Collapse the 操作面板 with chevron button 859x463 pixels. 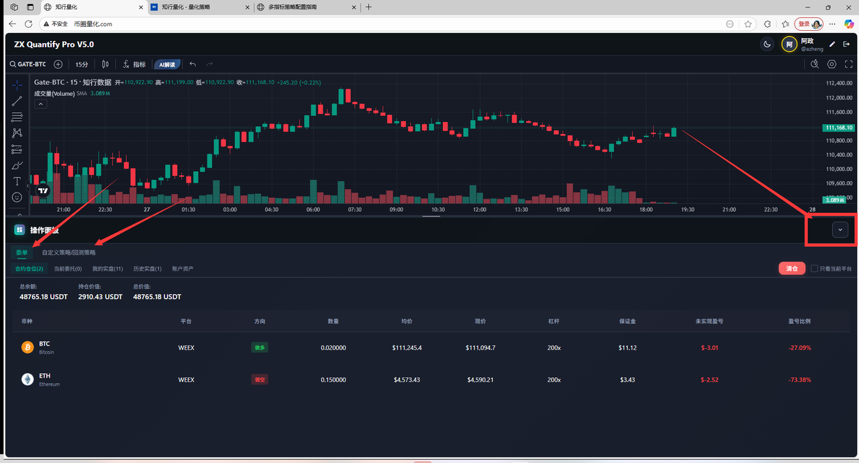[x=840, y=229]
